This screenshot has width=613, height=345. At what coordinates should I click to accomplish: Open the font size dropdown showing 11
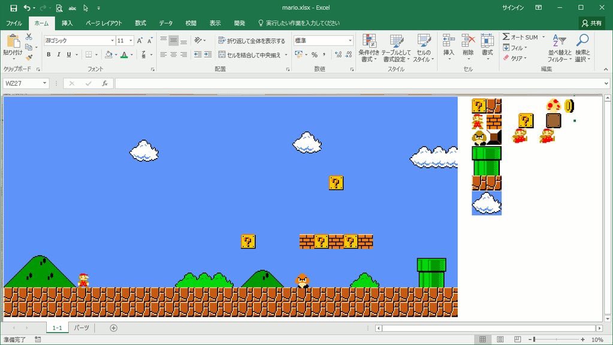point(131,41)
